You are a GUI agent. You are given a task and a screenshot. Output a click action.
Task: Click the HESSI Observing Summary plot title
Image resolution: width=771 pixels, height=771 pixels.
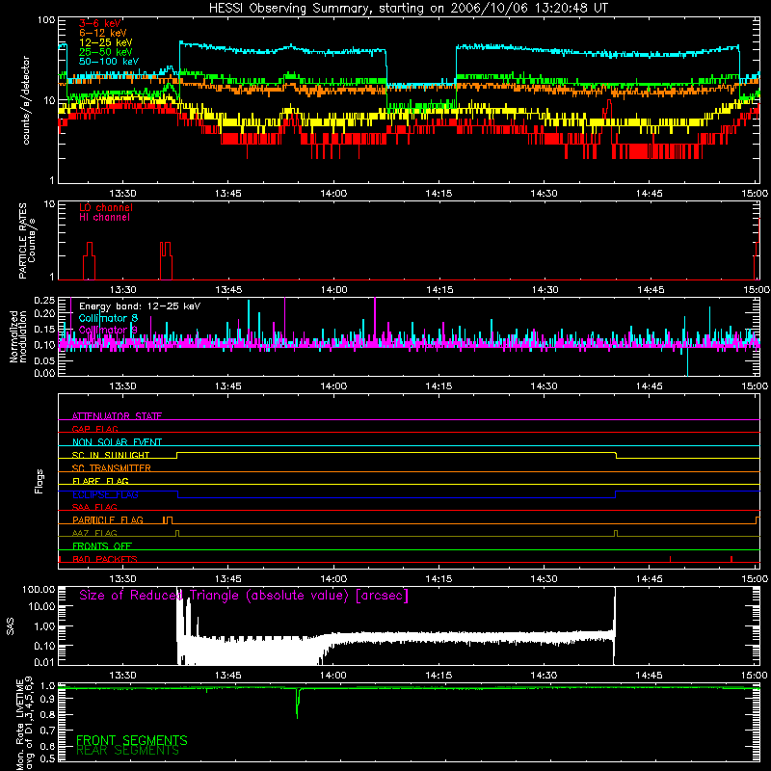408,8
